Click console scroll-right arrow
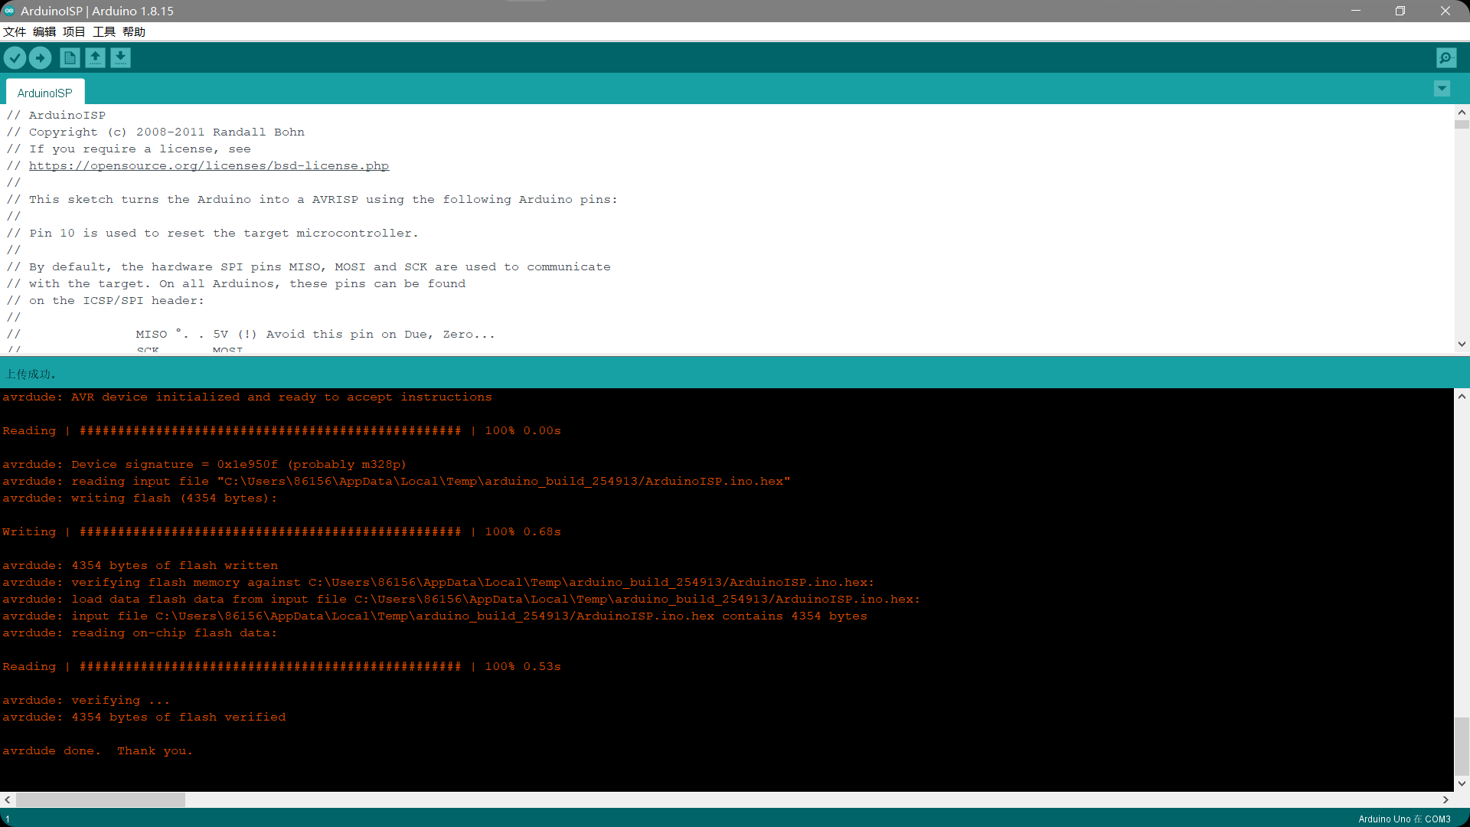1470x827 pixels. coord(1445,799)
